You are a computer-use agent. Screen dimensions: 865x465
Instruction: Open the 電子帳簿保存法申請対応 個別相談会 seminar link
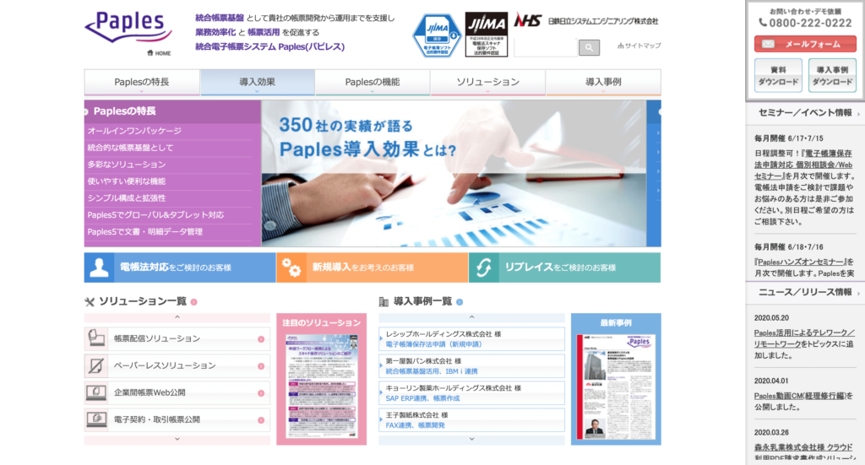(x=804, y=165)
